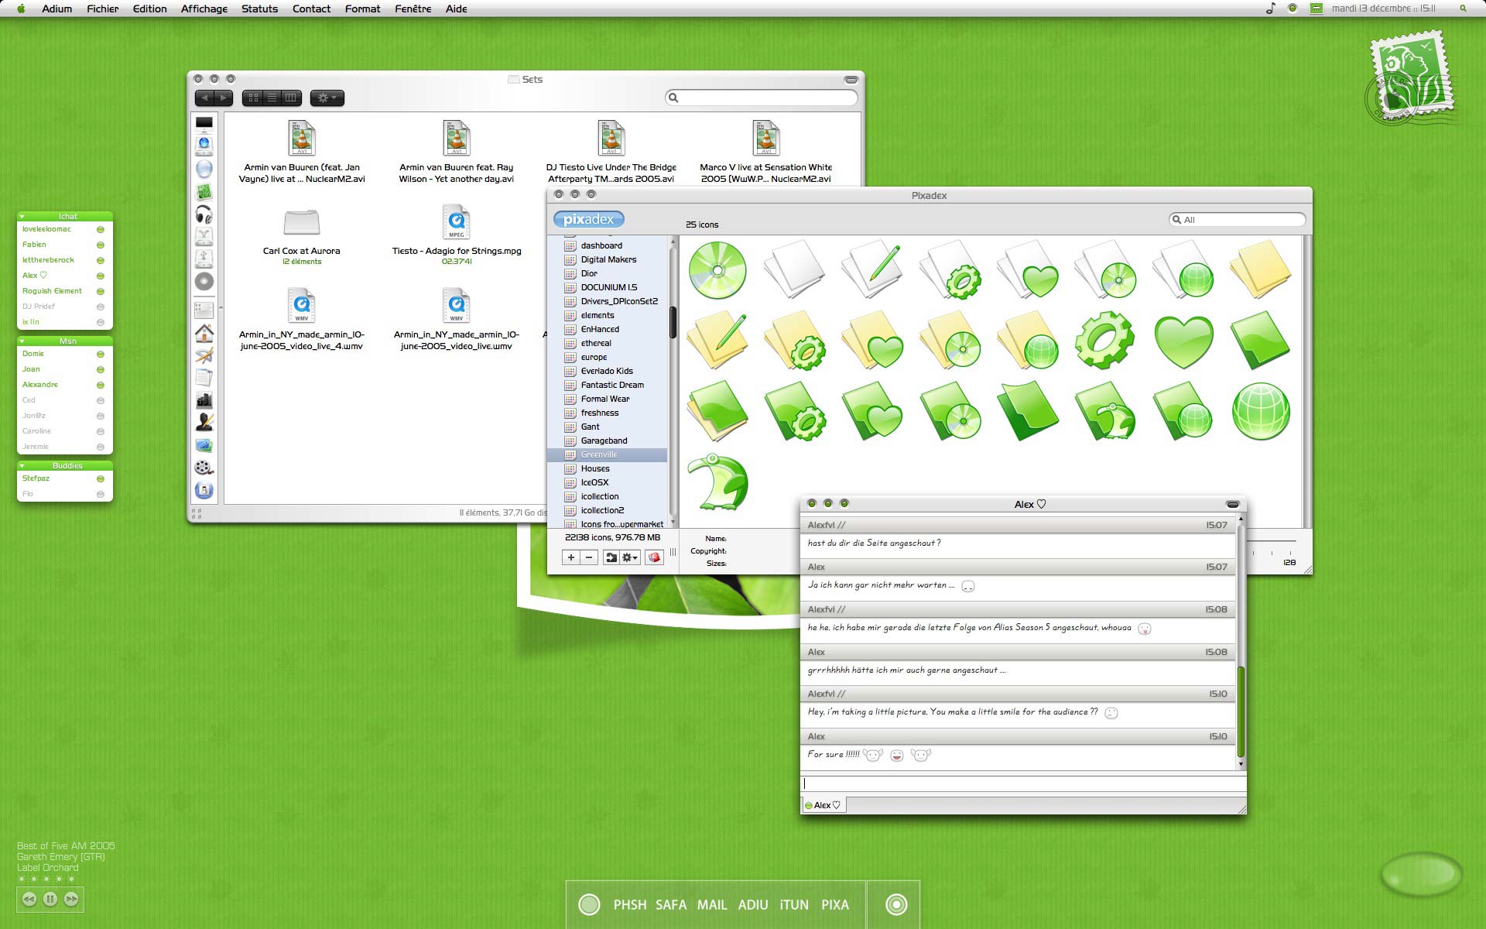Viewport: 1486px width, 929px height.
Task: Click the music note icon in menu bar
Action: click(x=1270, y=9)
